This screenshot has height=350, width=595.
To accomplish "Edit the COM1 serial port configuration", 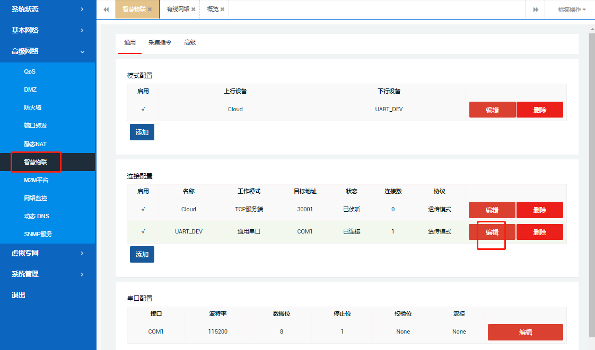I will (x=525, y=332).
